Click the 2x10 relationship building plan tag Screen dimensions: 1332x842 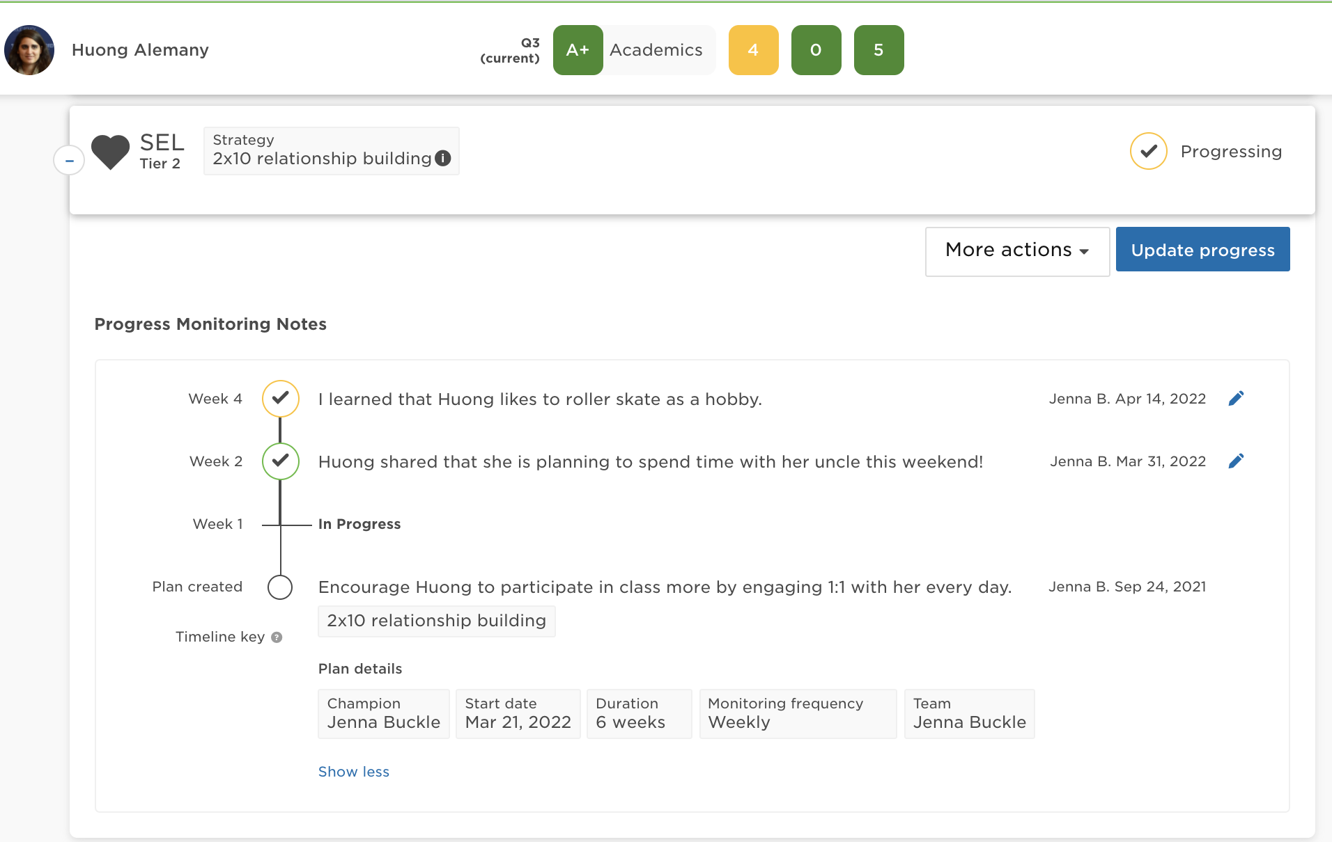(436, 621)
